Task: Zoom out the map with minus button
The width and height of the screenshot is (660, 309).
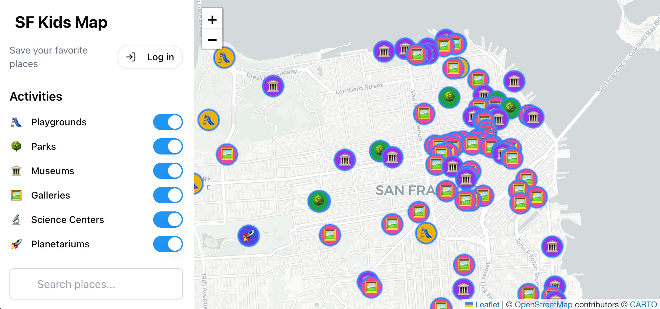Action: tap(212, 40)
